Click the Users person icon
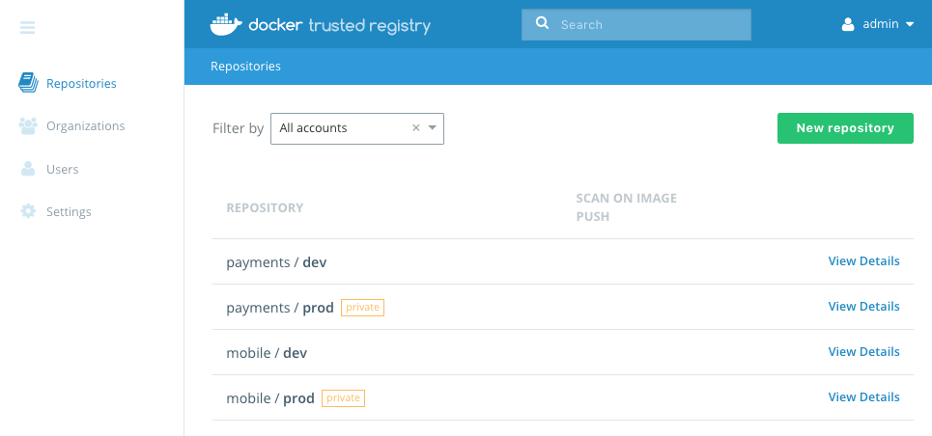932x436 pixels. coord(28,169)
